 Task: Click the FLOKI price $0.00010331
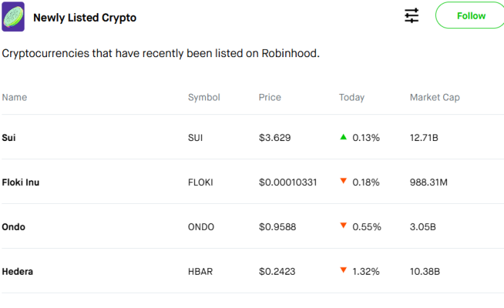[x=287, y=182]
